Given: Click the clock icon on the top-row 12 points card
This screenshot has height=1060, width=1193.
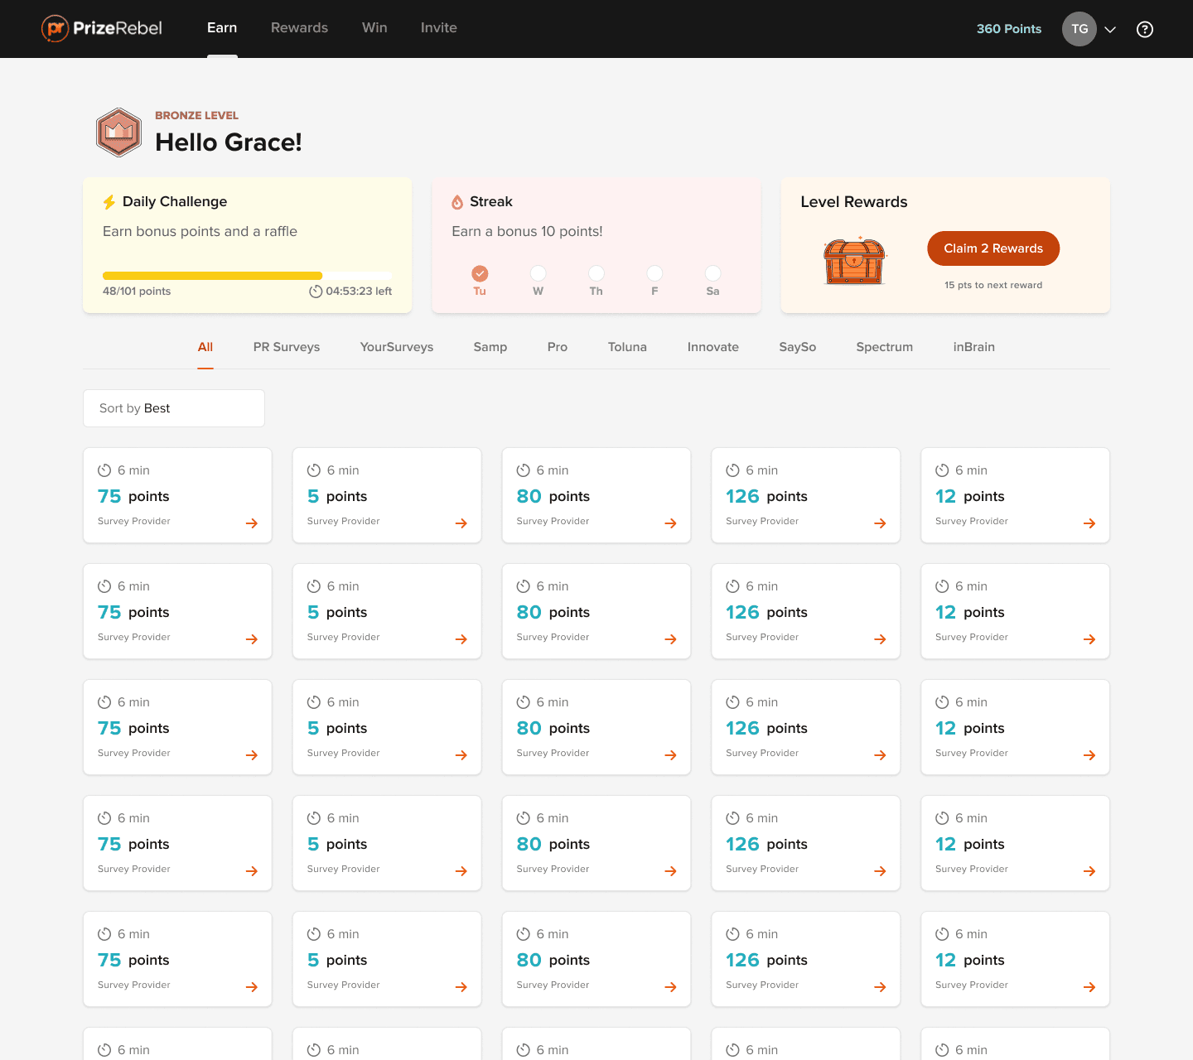Looking at the screenshot, I should [x=942, y=470].
